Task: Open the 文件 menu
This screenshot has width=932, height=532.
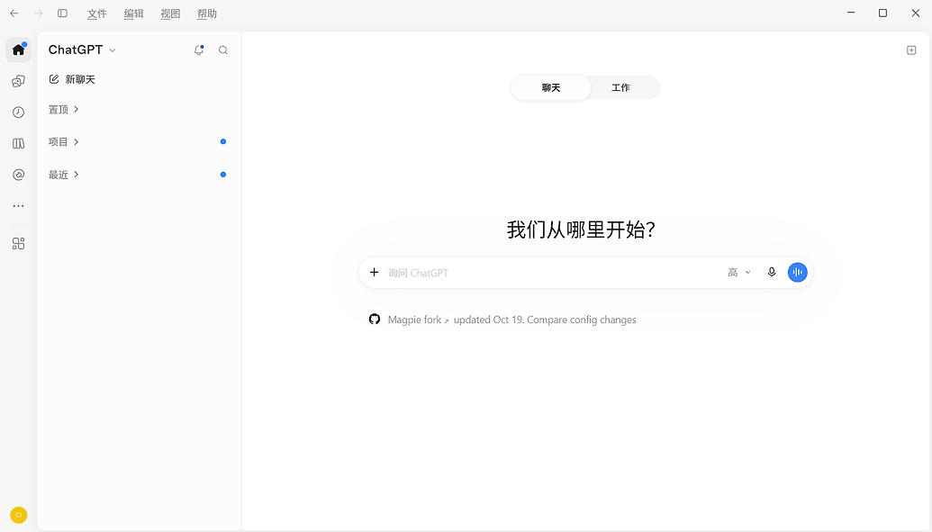Action: [x=97, y=14]
